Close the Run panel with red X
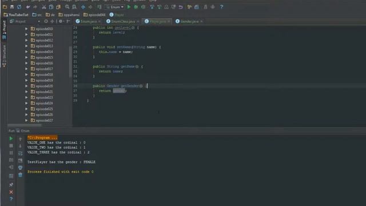This screenshot has height=206, width=366. point(11,192)
